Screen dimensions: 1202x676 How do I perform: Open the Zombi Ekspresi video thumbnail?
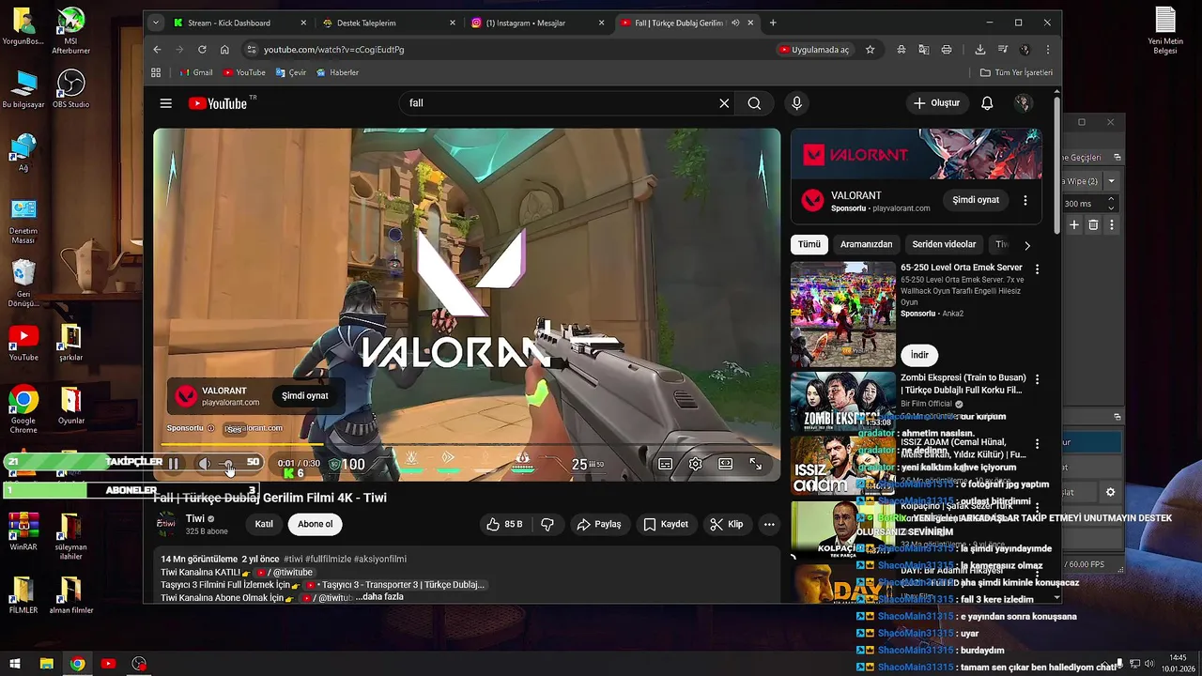[843, 401]
